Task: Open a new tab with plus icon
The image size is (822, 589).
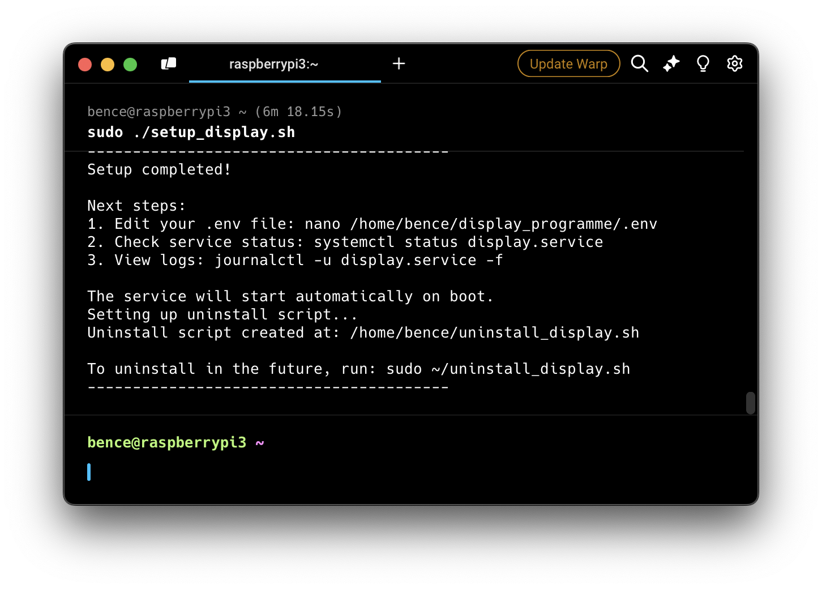Action: (x=399, y=63)
